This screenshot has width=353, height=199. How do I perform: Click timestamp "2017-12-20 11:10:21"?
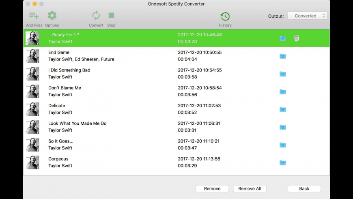(198, 141)
